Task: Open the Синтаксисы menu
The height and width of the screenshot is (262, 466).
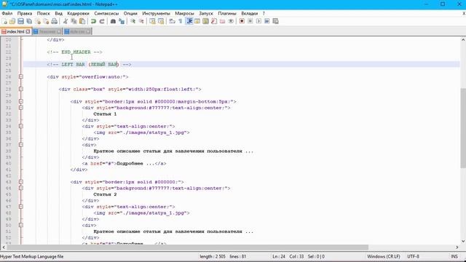Action: (106, 13)
